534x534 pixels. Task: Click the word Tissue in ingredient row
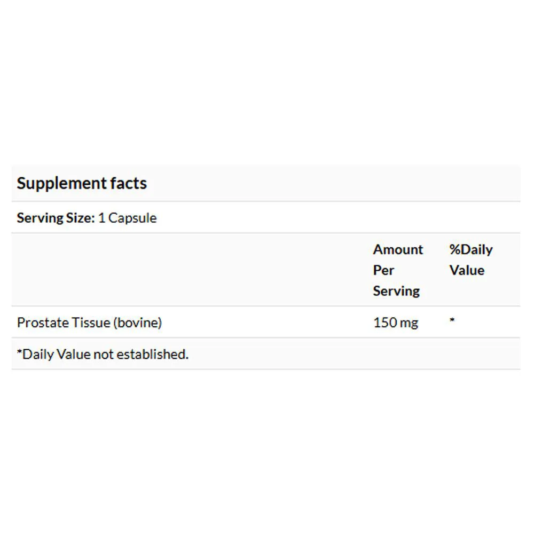[x=88, y=323]
